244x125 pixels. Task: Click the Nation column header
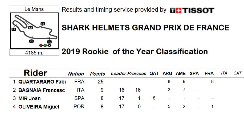tap(76, 74)
